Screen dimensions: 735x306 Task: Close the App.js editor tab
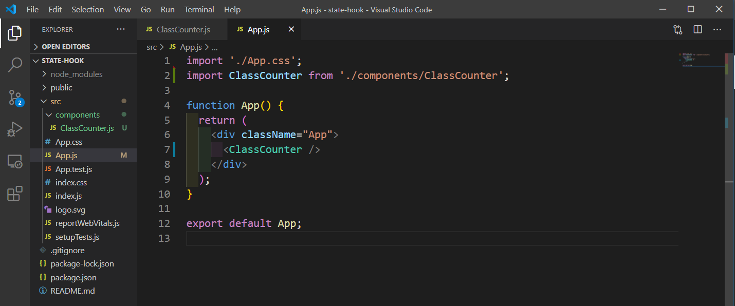pos(291,29)
